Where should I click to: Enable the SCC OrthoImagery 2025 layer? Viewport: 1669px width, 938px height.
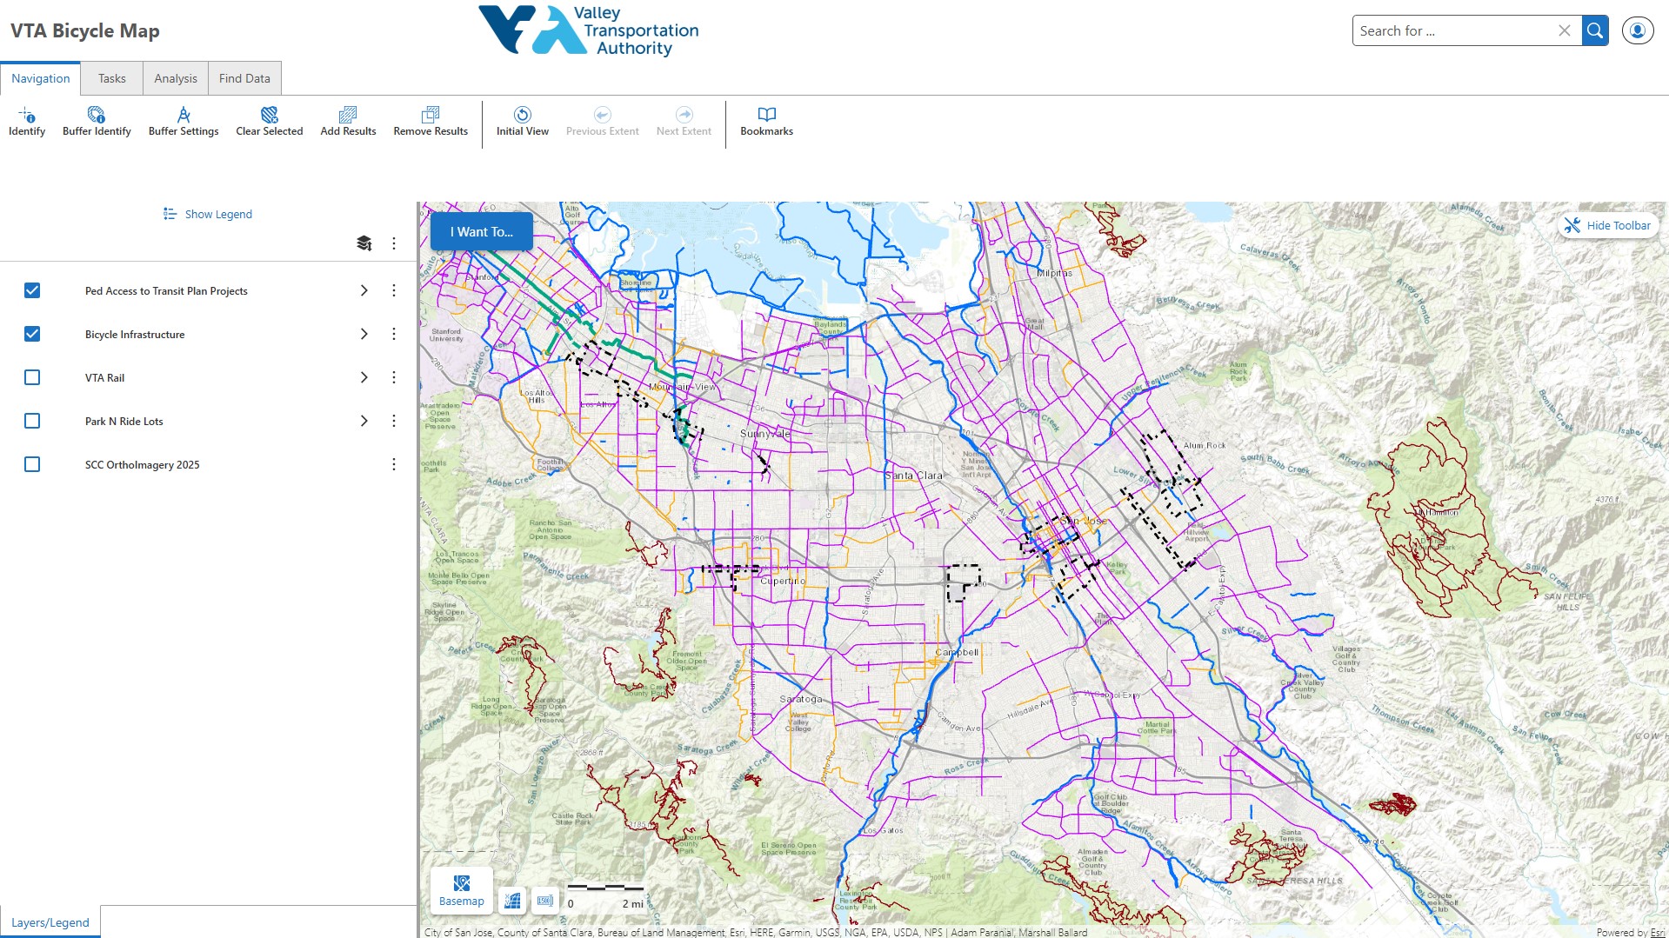tap(32, 464)
